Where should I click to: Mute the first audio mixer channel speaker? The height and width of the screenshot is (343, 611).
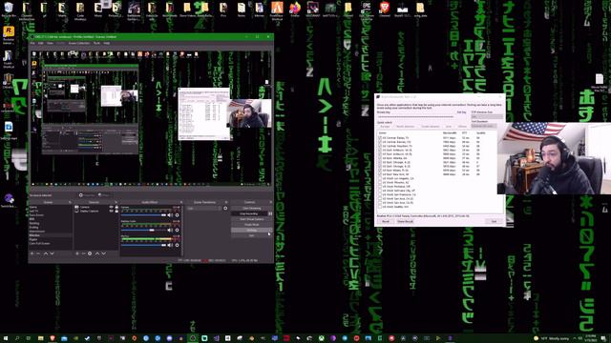tap(170, 215)
